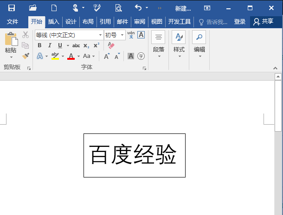
Task: Toggle italic formatting
Action: pyautogui.click(x=50, y=45)
